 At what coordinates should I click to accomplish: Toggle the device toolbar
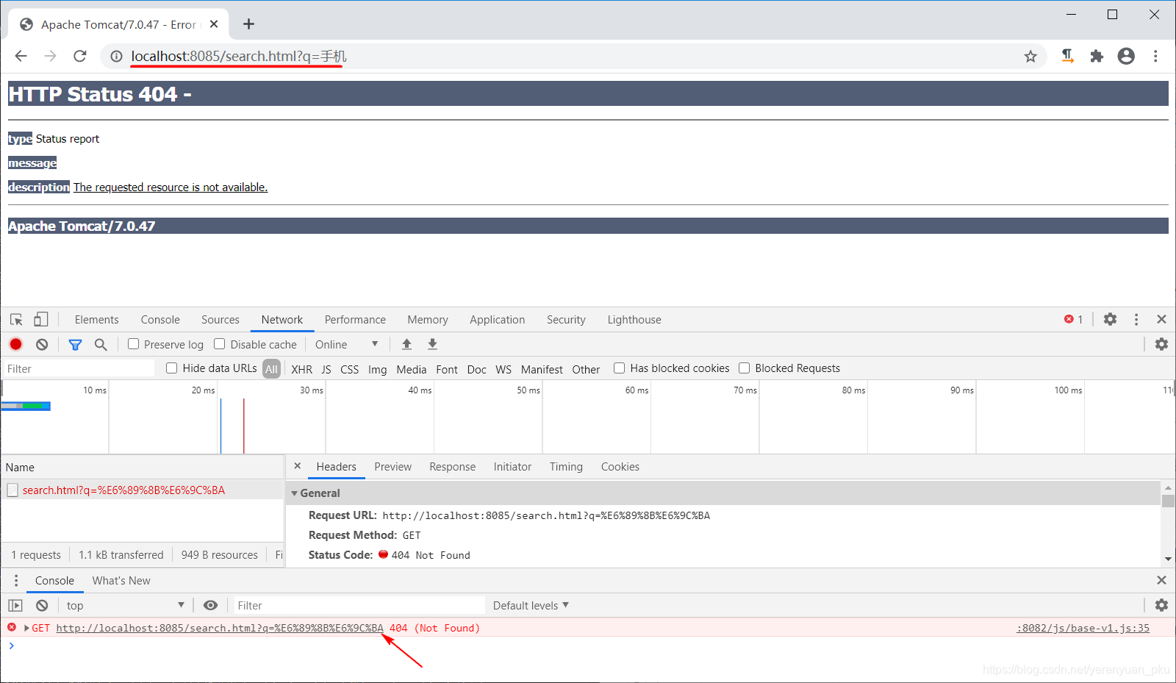coord(41,319)
